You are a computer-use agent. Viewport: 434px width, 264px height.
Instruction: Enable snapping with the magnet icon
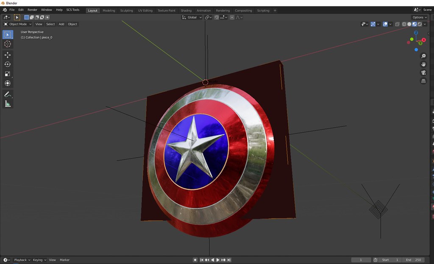pyautogui.click(x=217, y=17)
